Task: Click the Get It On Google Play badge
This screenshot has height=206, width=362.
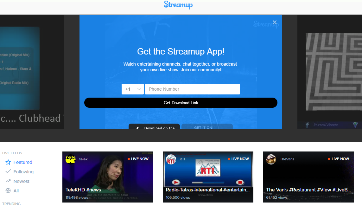Action: click(x=207, y=126)
